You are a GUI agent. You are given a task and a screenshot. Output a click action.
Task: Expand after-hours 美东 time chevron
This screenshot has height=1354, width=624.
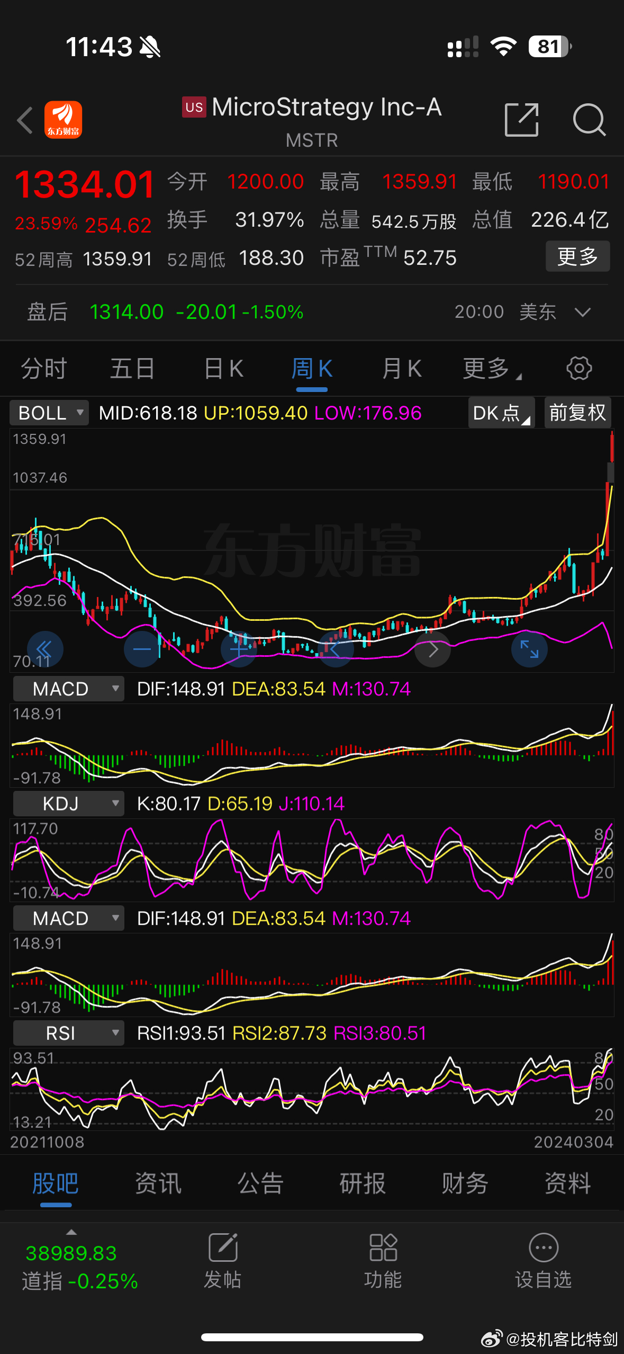click(582, 313)
